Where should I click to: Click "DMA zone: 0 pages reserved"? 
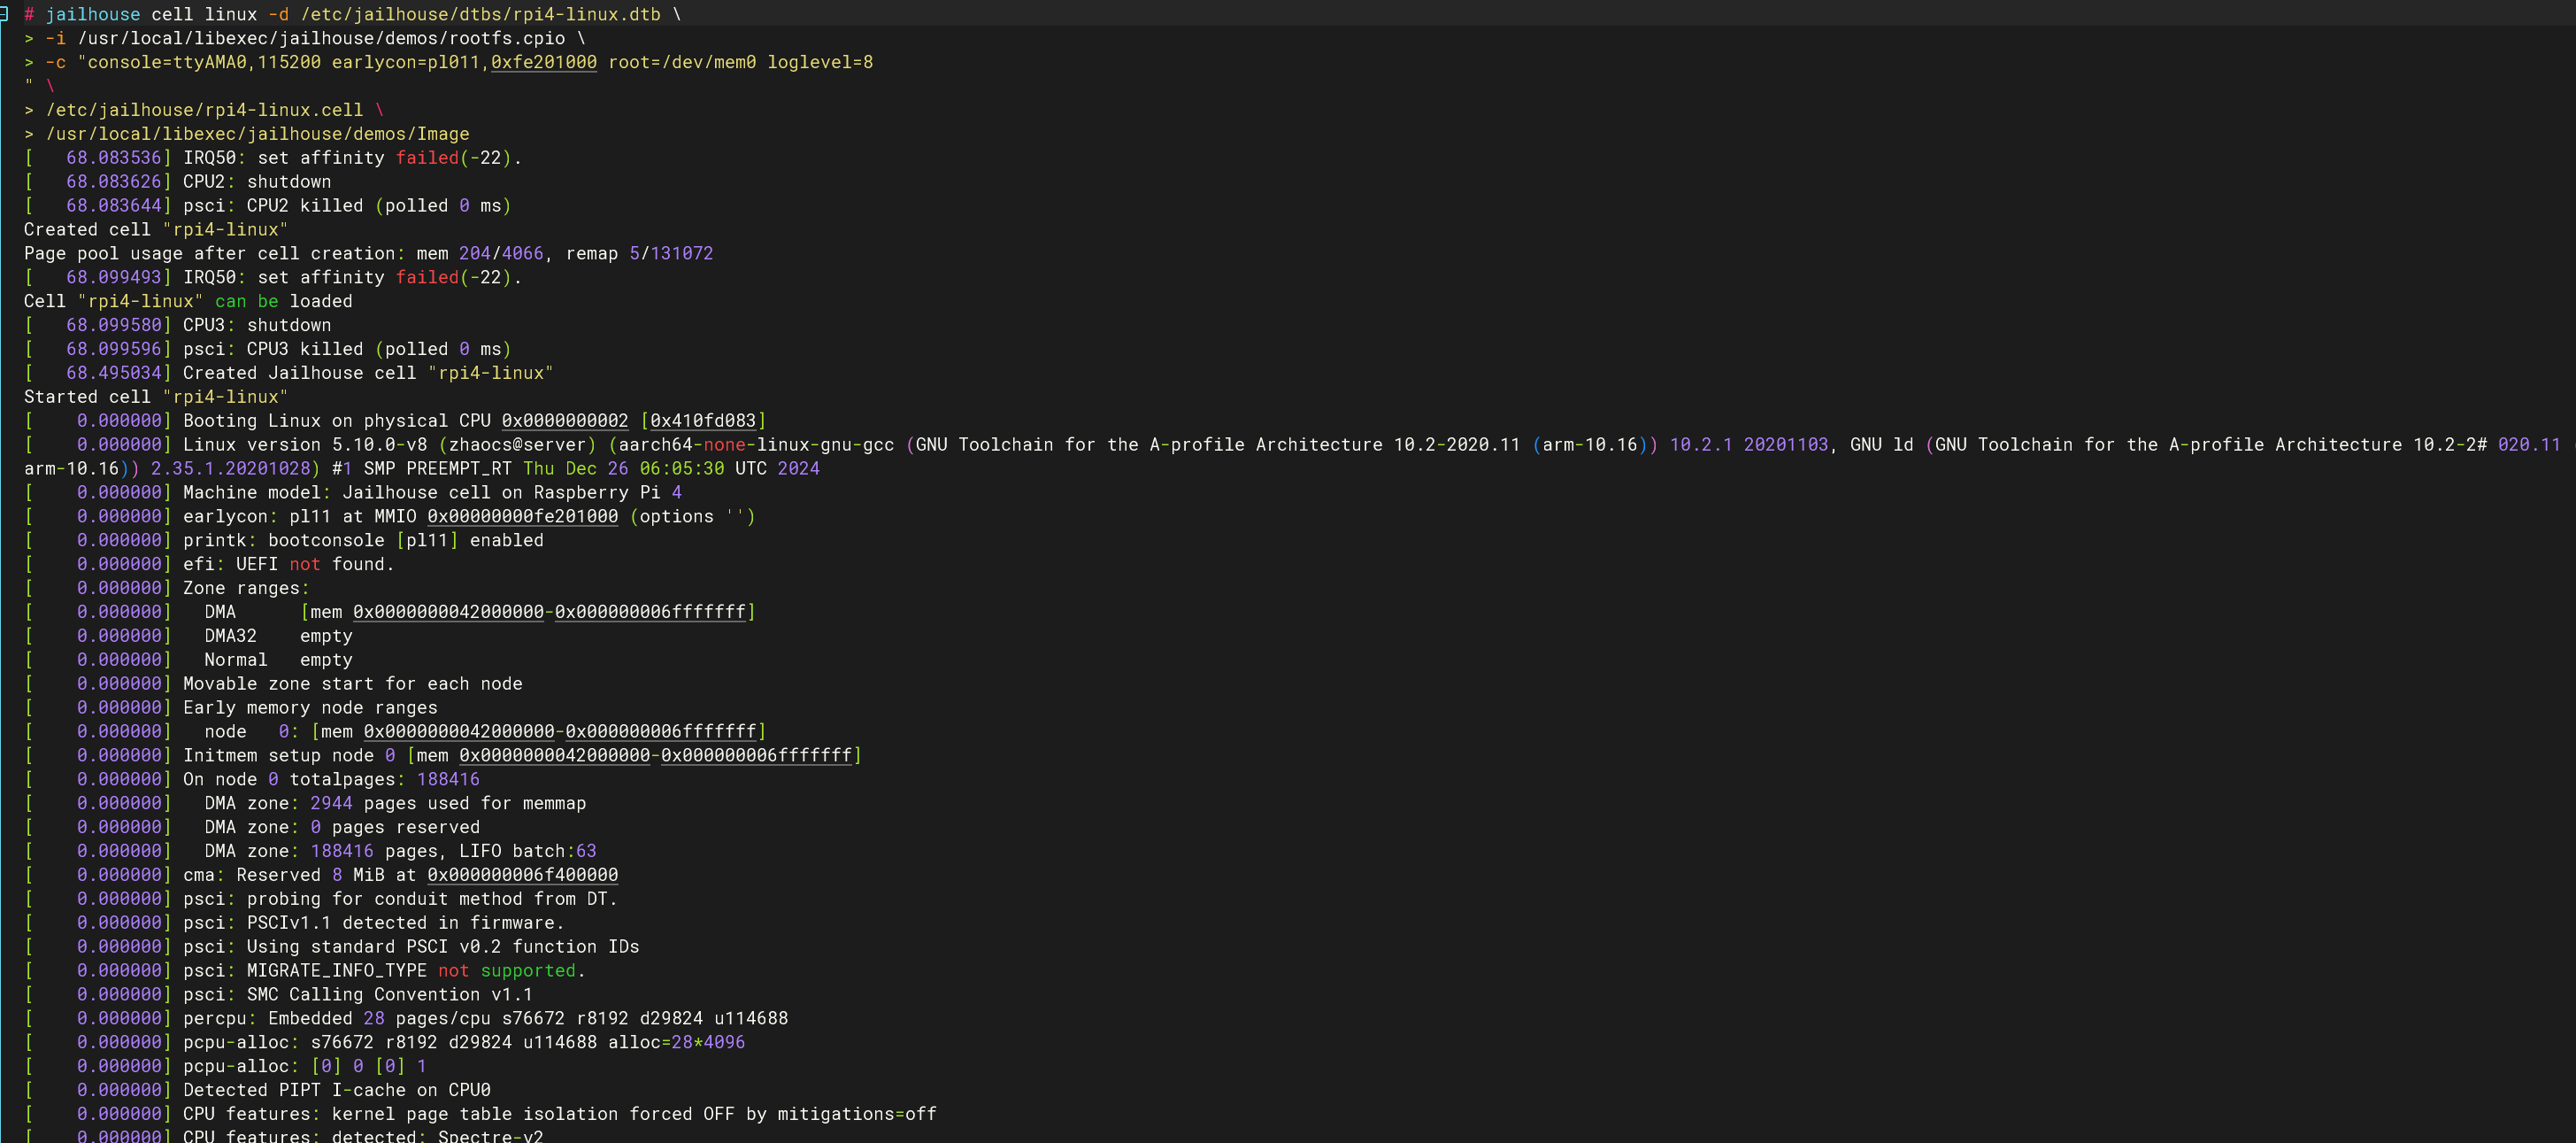point(342,828)
